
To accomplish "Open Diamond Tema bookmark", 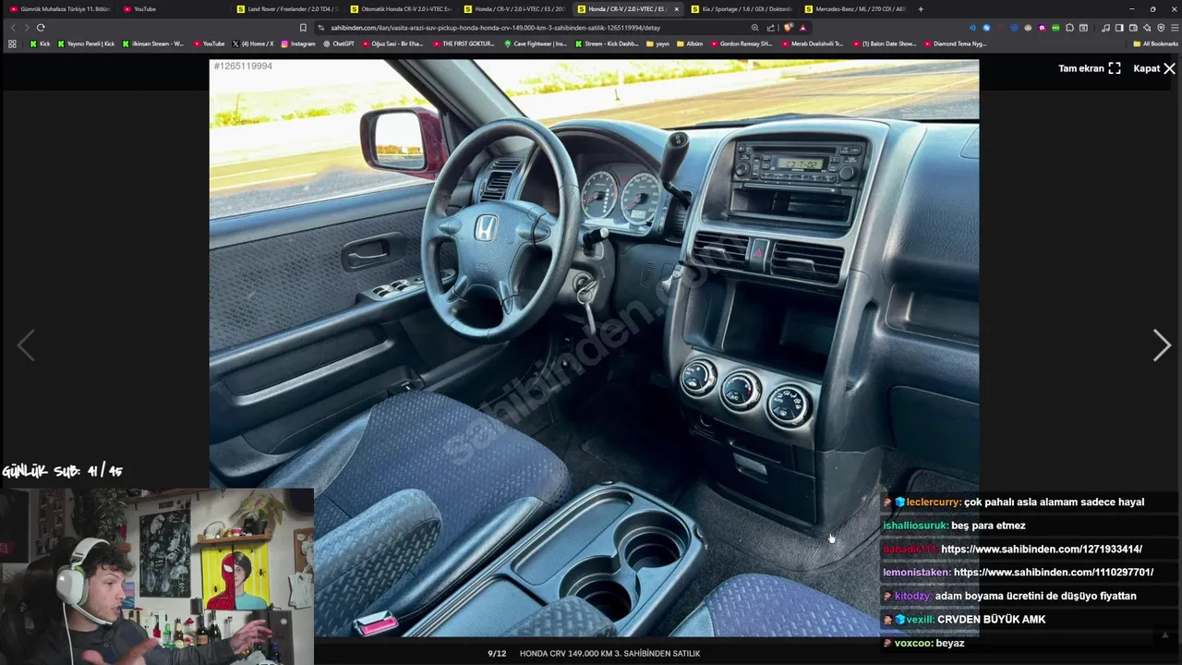I will (x=955, y=43).
